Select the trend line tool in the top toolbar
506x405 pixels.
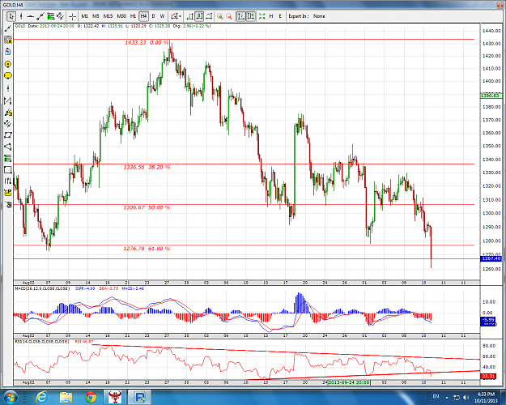pyautogui.click(x=40, y=16)
